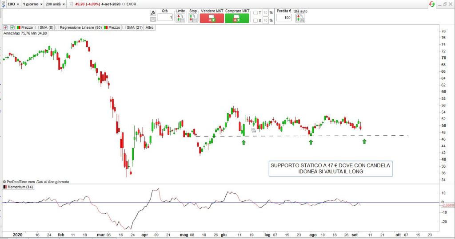Click the Limite order icon
455x239 pixels.
click(x=180, y=18)
